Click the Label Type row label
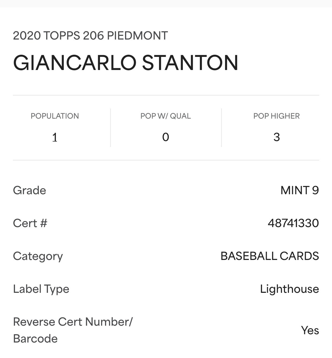The image size is (332, 358). tap(41, 289)
